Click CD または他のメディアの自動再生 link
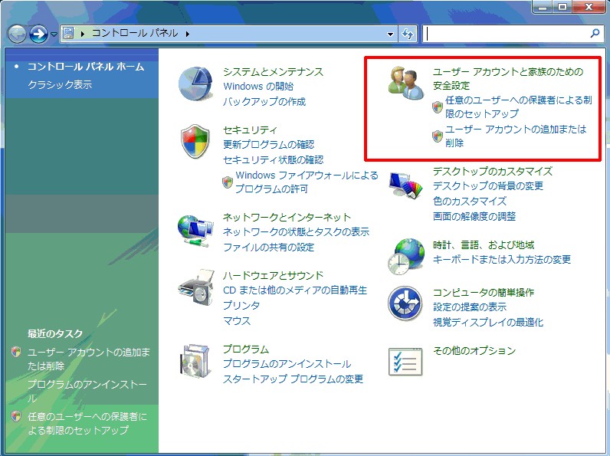 [295, 290]
